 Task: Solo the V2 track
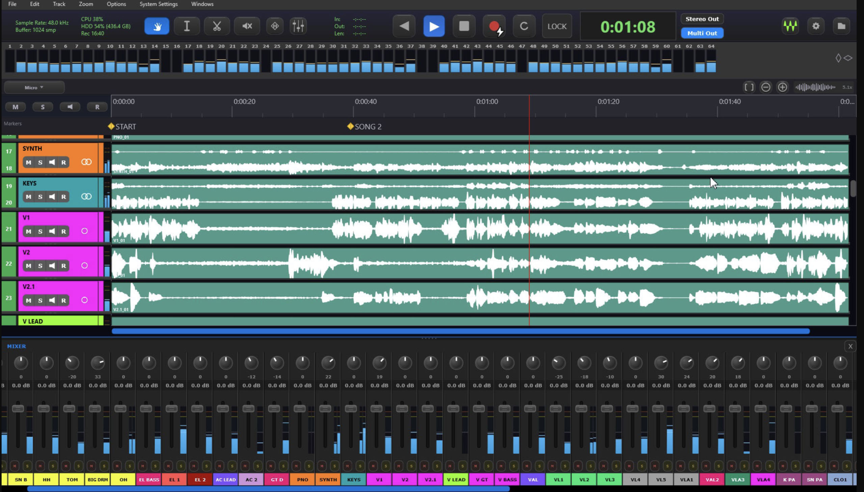(40, 266)
